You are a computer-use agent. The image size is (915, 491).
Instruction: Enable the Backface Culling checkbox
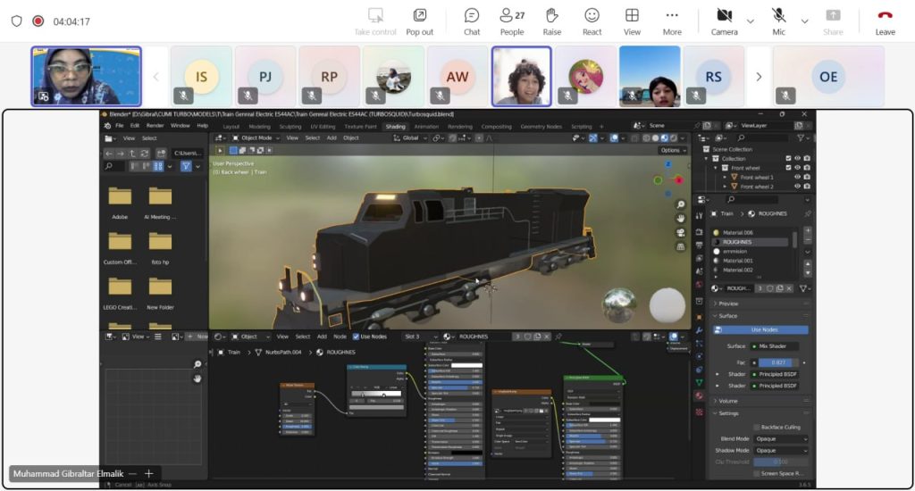point(757,428)
